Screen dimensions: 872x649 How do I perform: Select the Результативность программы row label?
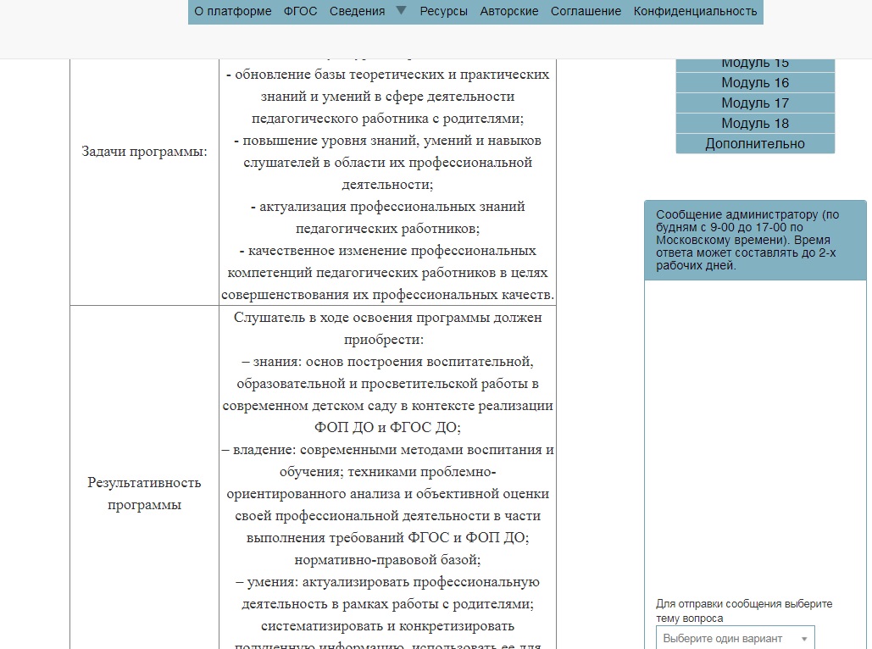[x=144, y=494]
